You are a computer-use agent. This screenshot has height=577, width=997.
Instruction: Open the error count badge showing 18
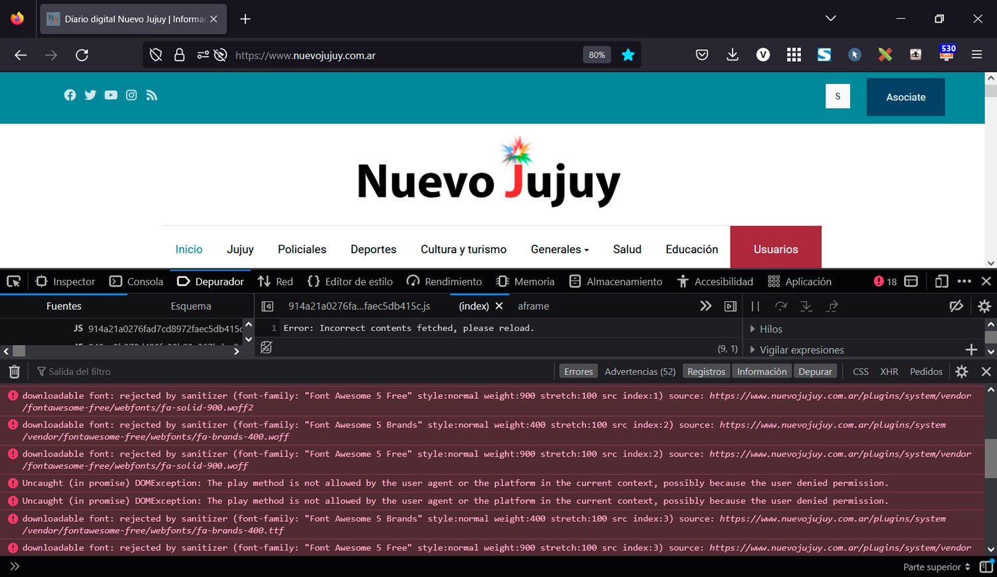pos(885,281)
